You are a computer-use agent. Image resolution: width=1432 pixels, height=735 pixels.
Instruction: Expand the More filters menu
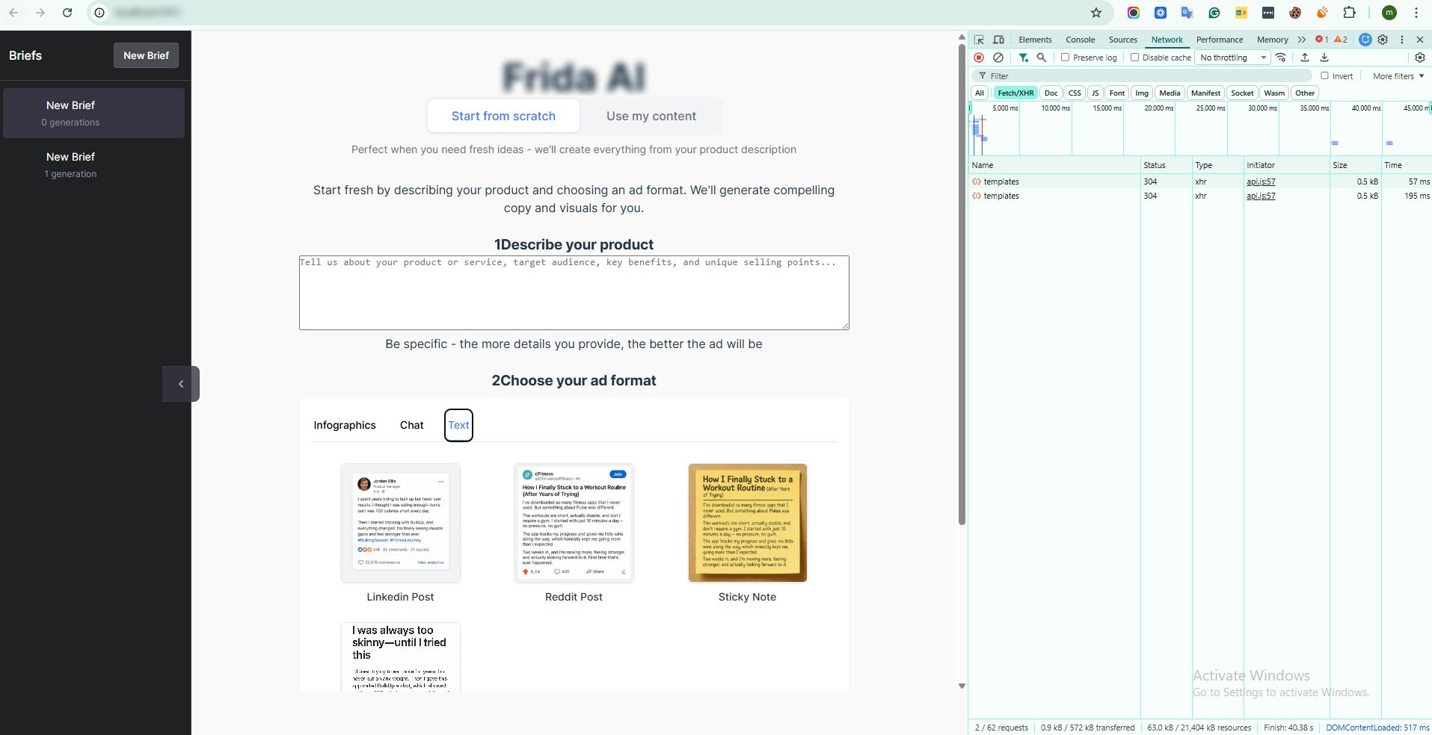(1398, 76)
